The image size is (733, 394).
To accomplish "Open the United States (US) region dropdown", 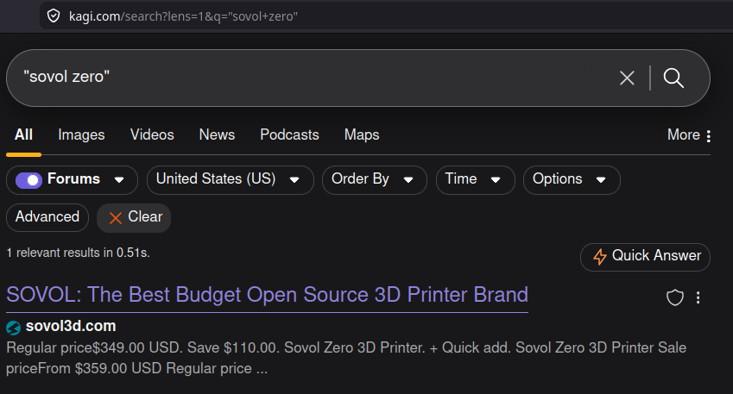I will pos(230,179).
